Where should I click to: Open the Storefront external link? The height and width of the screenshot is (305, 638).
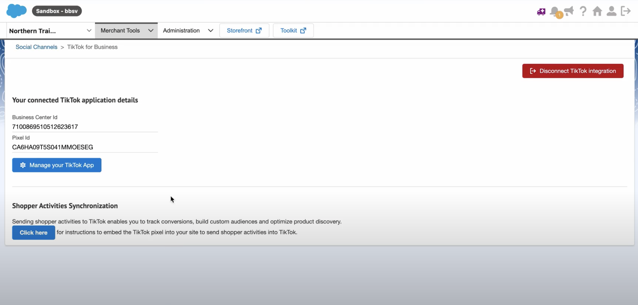click(244, 31)
